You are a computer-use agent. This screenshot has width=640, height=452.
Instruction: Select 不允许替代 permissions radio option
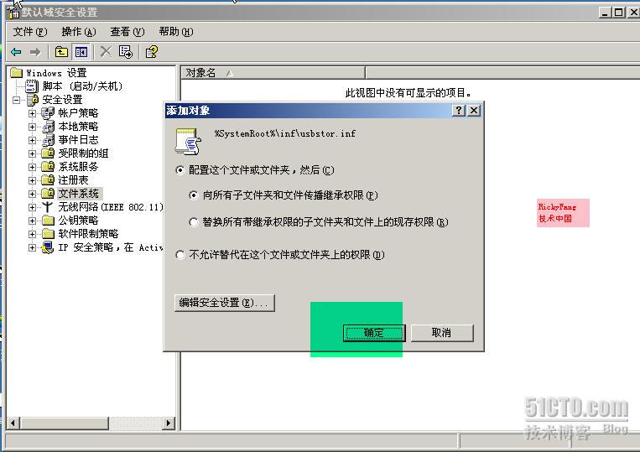tap(180, 255)
